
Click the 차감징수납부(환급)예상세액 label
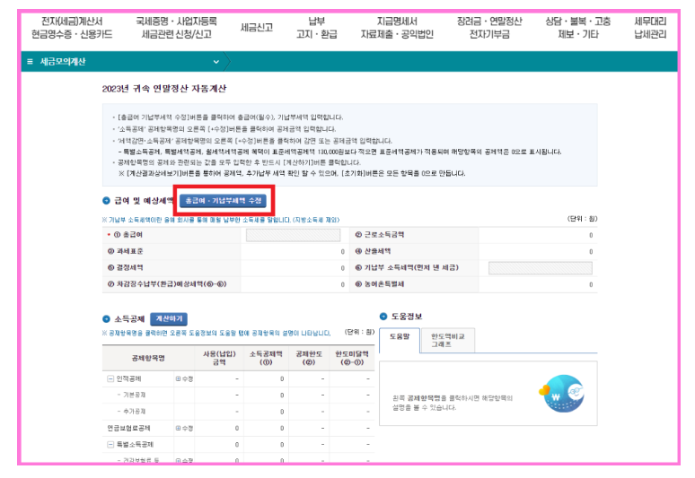pos(167,284)
